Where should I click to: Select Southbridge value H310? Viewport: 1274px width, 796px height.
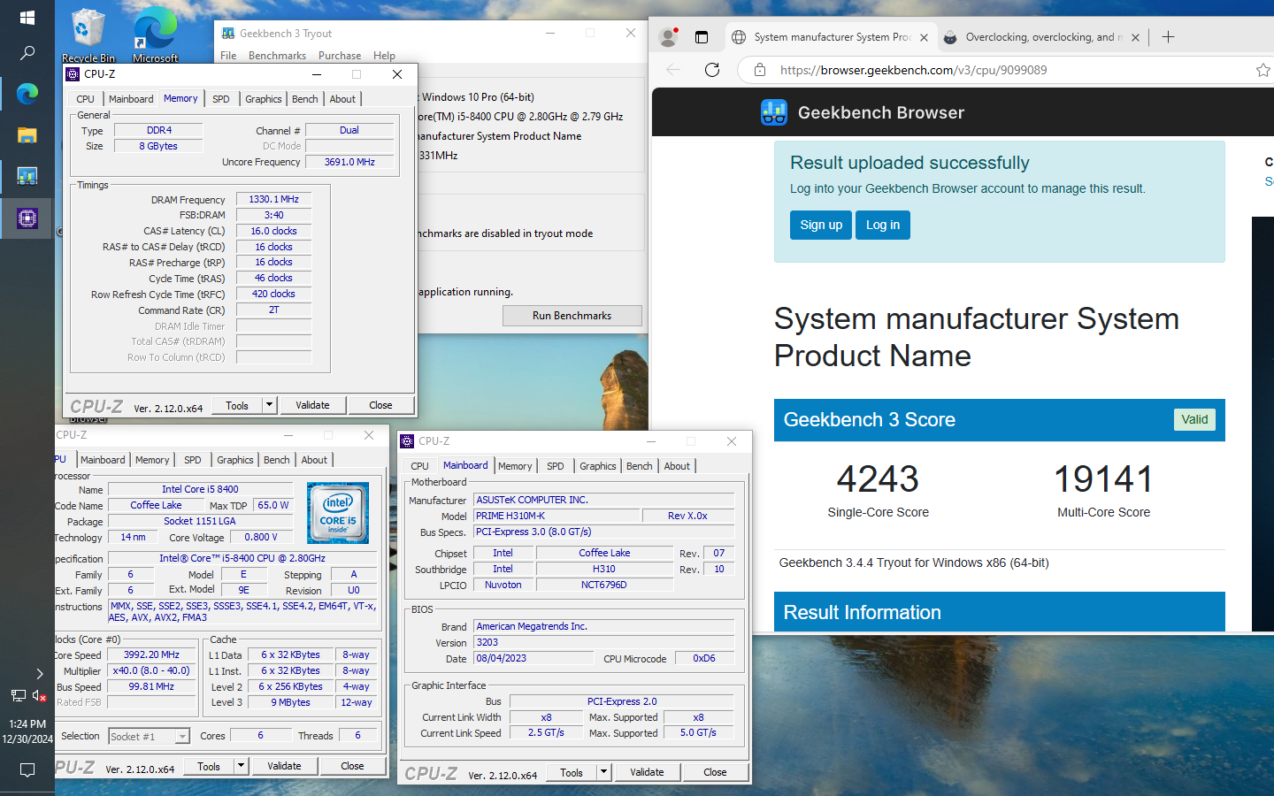pos(604,569)
